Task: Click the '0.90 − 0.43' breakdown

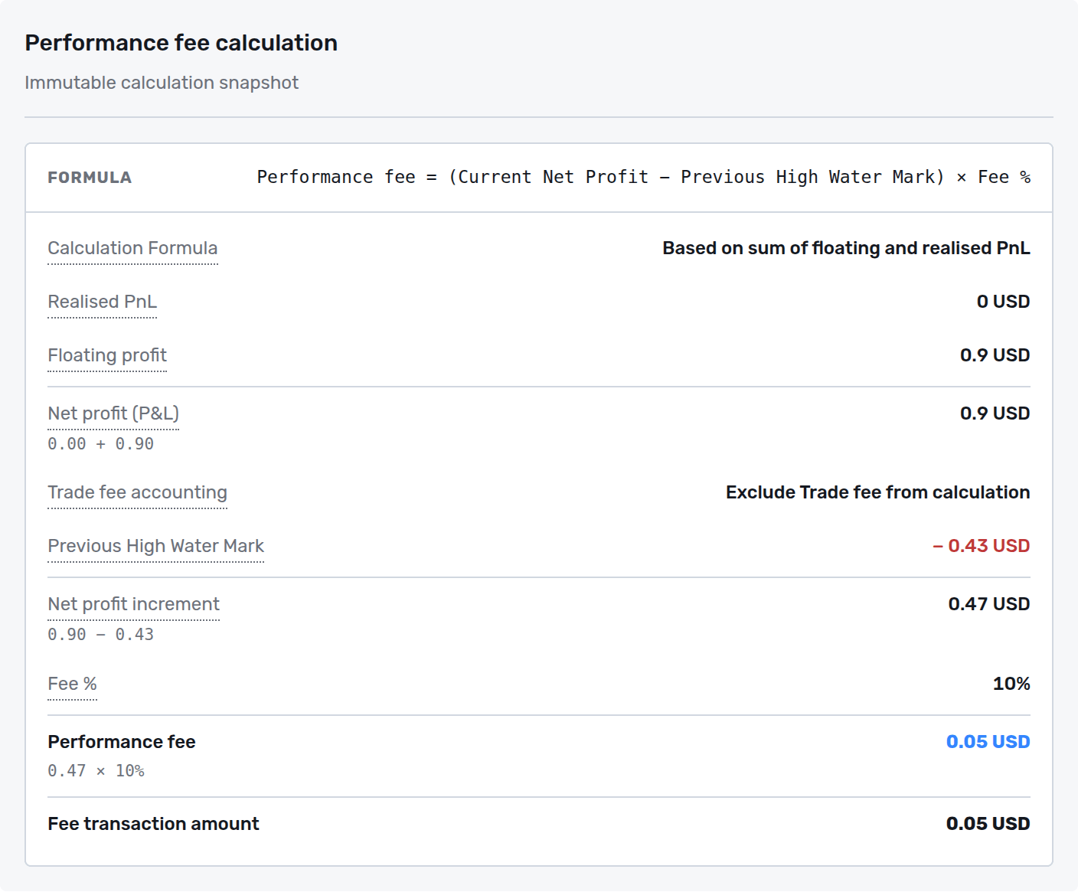Action: [x=100, y=635]
